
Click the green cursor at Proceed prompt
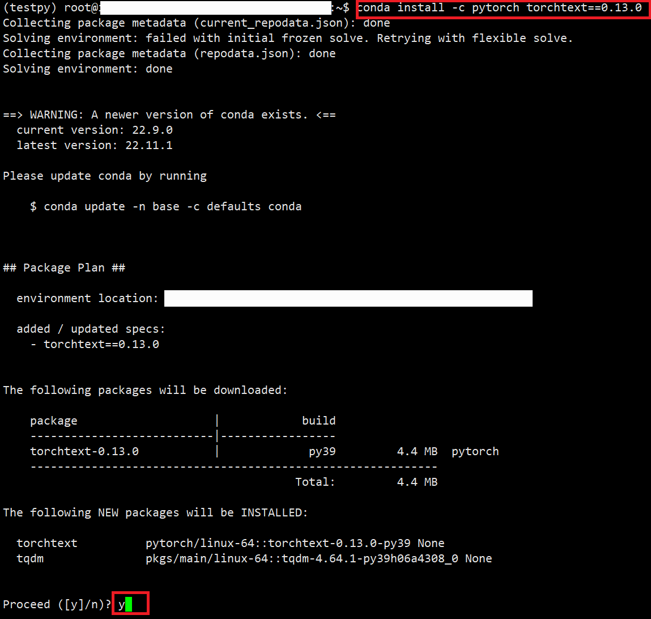pos(129,604)
